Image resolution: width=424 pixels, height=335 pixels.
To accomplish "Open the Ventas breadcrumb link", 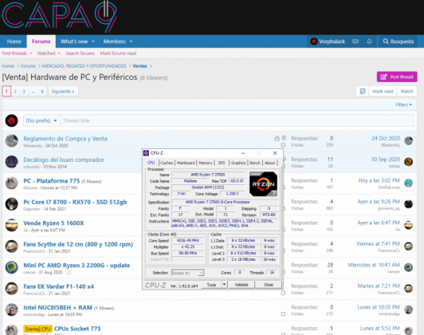I will 139,65.
